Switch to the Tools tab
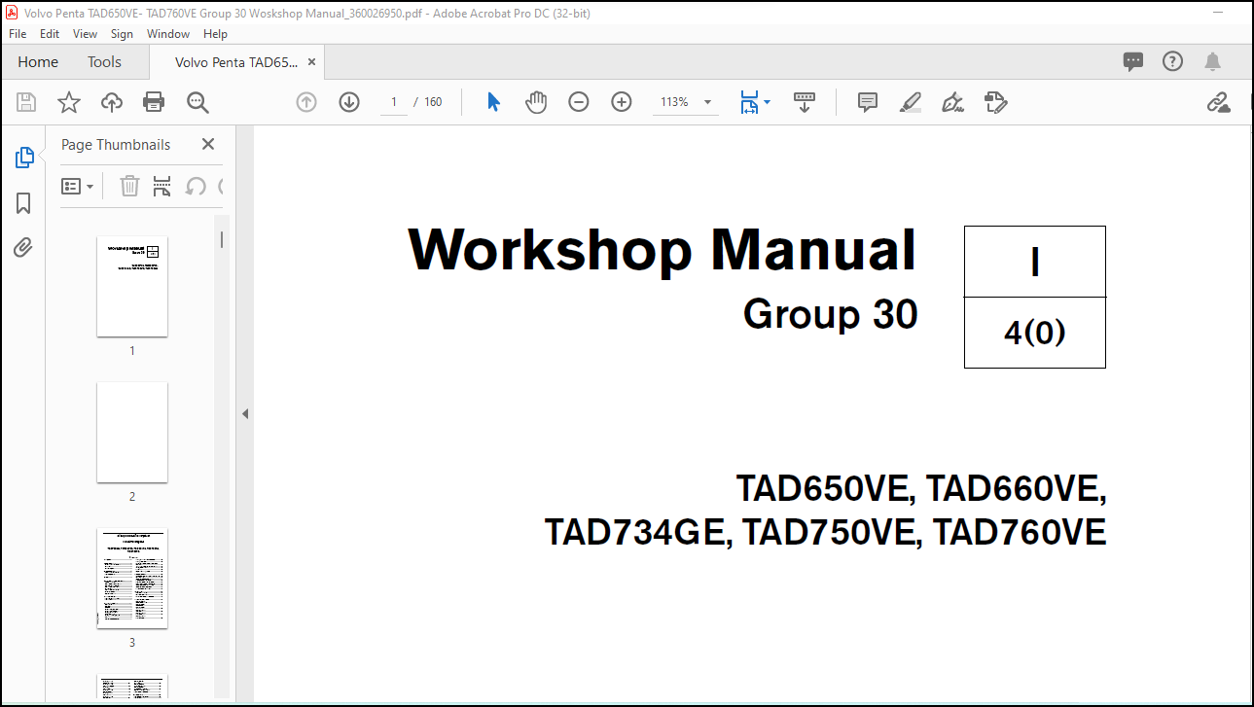 click(104, 62)
